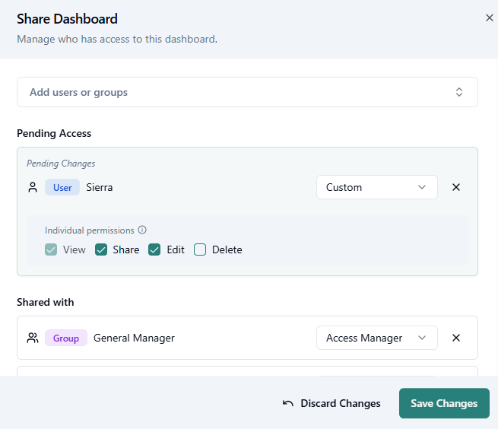This screenshot has height=429, width=498.
Task: Click the blue User badge
Action: click(x=62, y=187)
